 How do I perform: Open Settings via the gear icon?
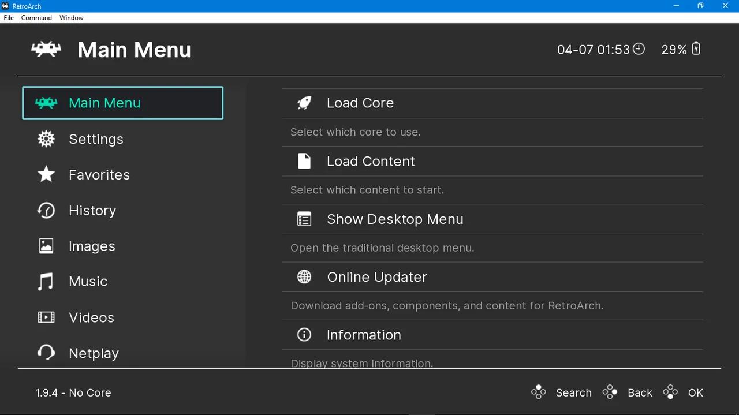point(46,139)
